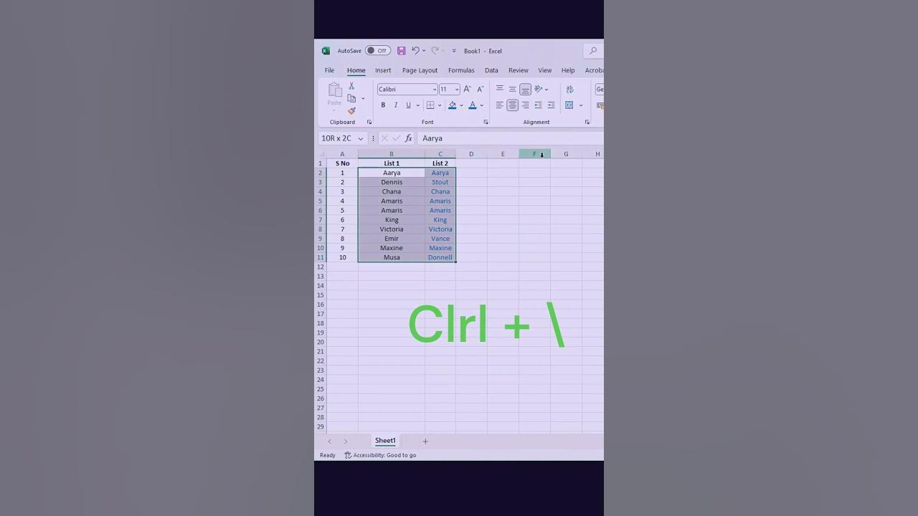Select column F header
The height and width of the screenshot is (516, 918).
pos(534,154)
